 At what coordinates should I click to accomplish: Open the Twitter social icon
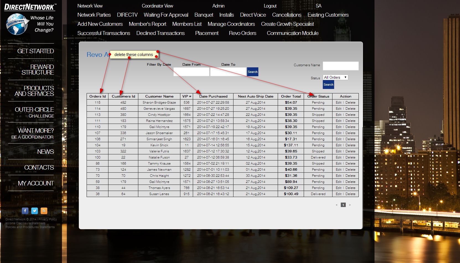[35, 211]
